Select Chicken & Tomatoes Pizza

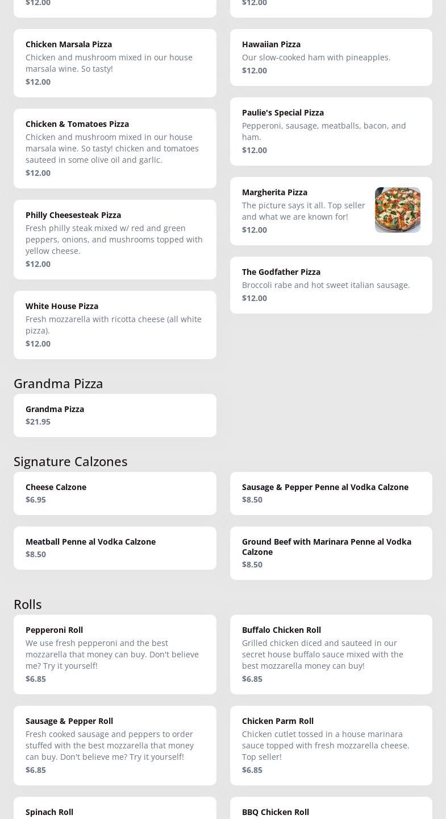[115, 148]
